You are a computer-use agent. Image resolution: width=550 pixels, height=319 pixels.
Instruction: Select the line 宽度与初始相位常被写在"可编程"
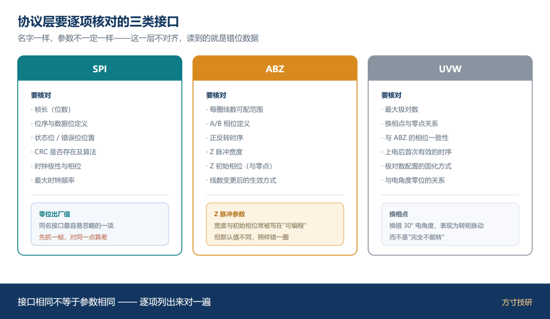tap(260, 225)
